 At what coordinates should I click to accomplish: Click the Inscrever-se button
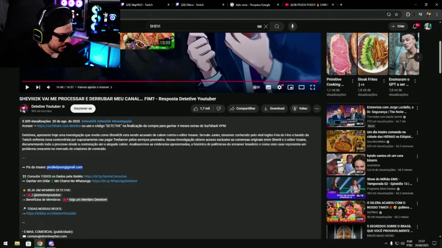coord(83,108)
